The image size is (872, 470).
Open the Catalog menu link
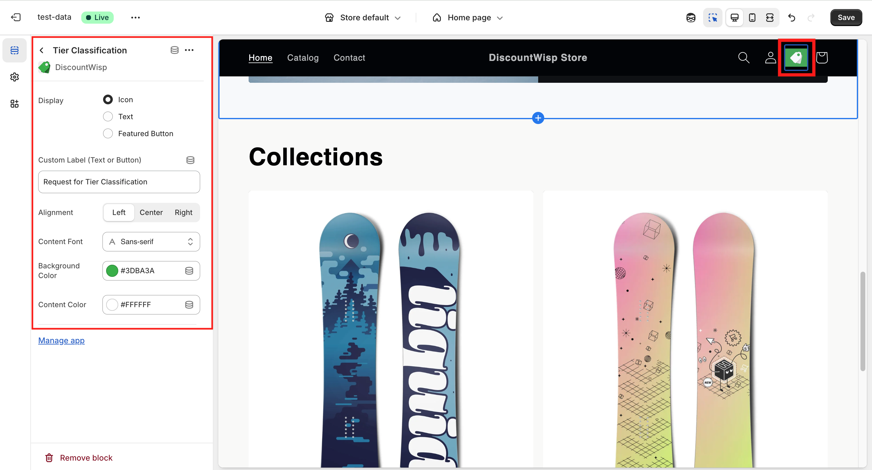pos(303,58)
